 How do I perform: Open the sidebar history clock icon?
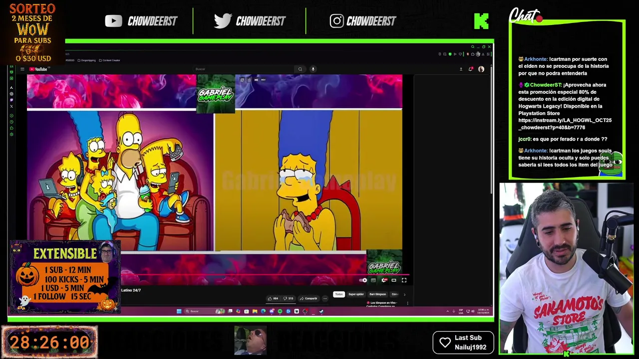tap(11, 122)
